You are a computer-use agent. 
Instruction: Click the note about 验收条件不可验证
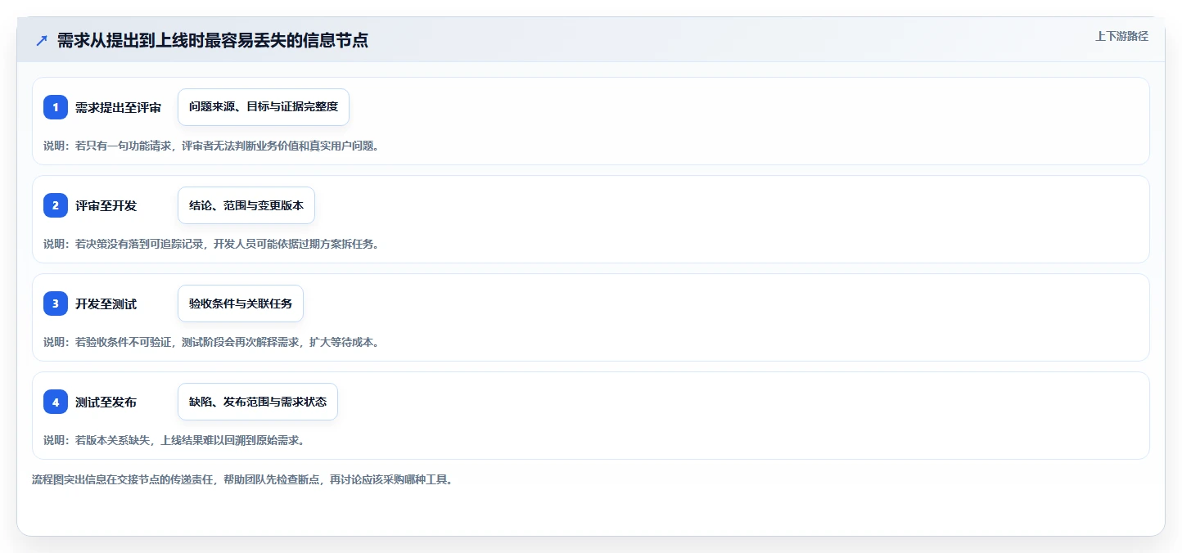click(211, 342)
